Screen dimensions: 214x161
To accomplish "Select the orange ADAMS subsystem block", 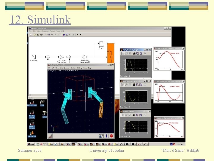I will [x=111, y=53].
